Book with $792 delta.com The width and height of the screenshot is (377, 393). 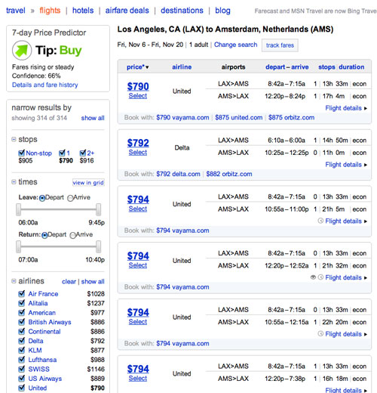178,174
